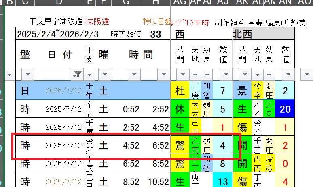Select column AJ header
Screen dimensions: 313x187
(222, 4)
